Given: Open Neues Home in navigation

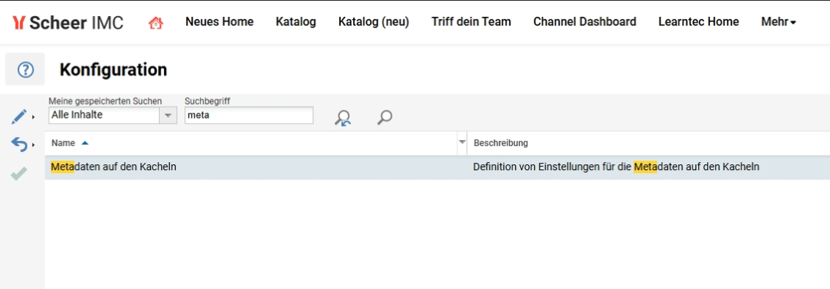Looking at the screenshot, I should coord(219,22).
